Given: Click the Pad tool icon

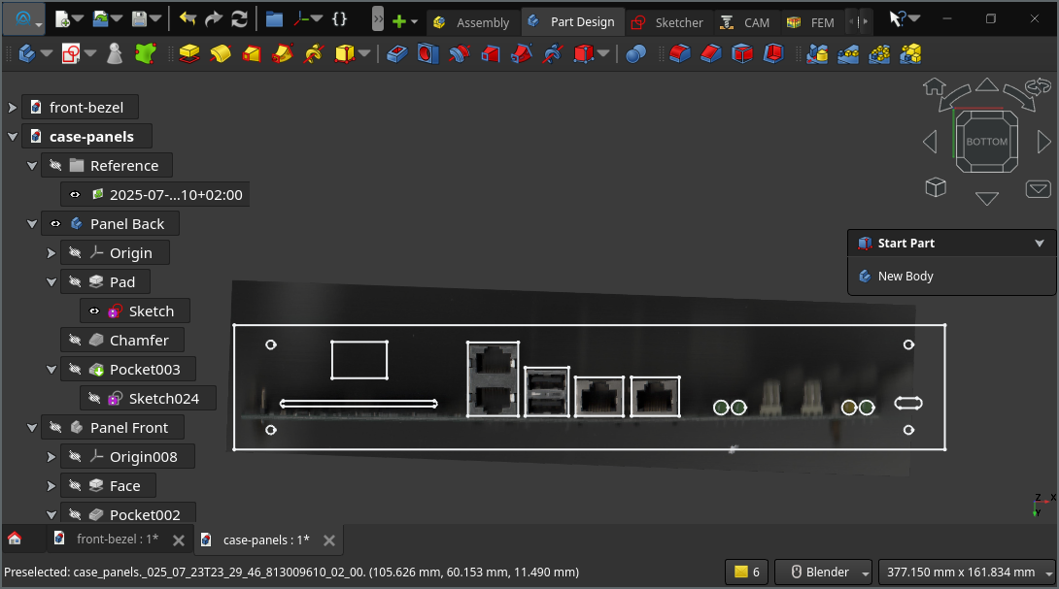Looking at the screenshot, I should (189, 54).
